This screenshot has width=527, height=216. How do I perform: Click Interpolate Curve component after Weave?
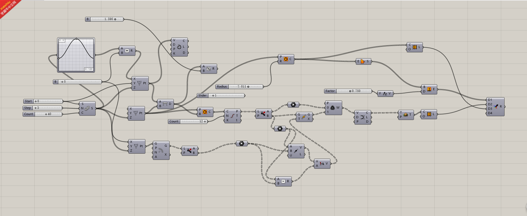(x=362, y=117)
